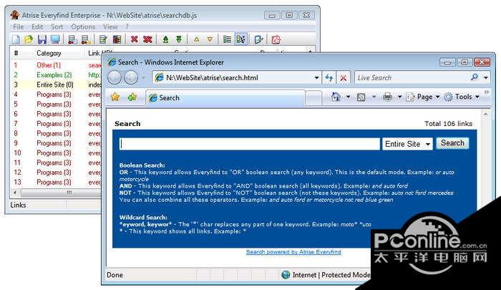Select the Search tab in Internet Explorer

(225, 98)
